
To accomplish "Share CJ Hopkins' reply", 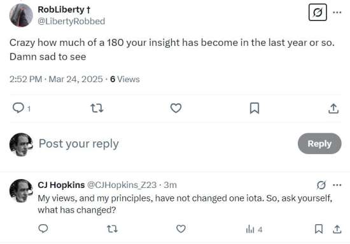I will [337, 229].
